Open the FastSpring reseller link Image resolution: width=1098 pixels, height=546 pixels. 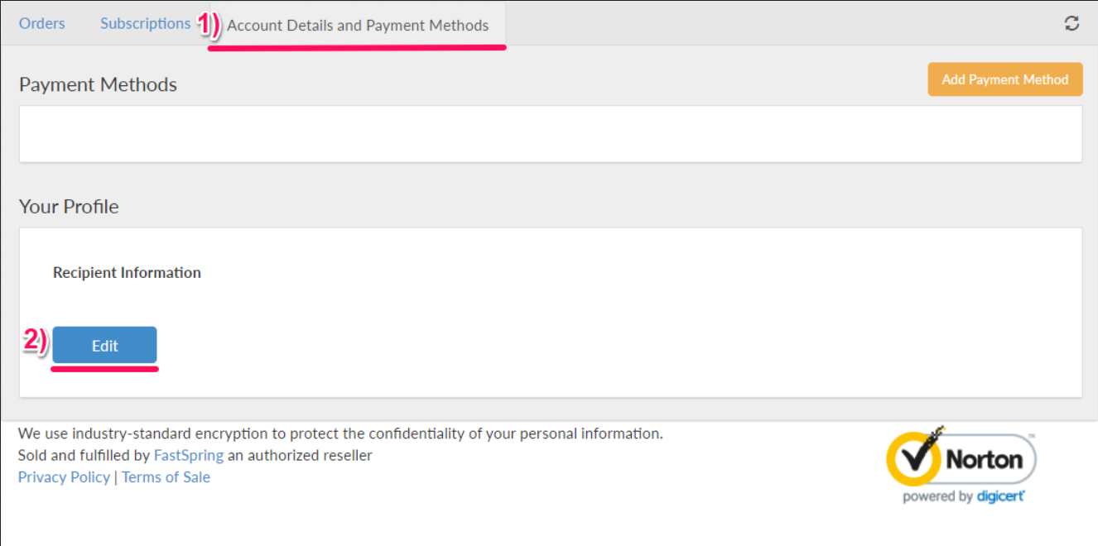pos(188,455)
